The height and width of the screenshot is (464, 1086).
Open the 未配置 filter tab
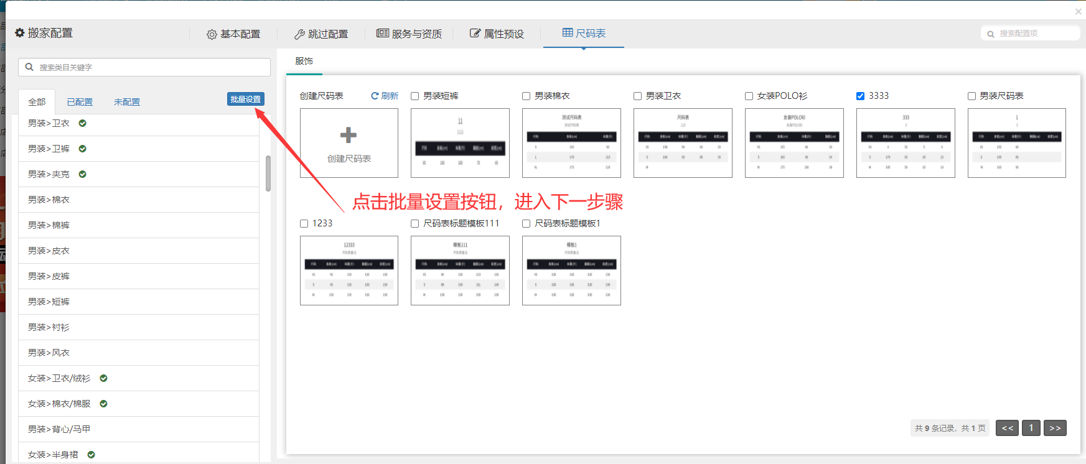point(127,102)
